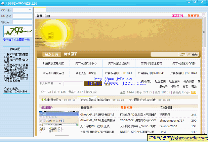This screenshot has height=142, width=208.
Task: Open the 会员列表 menu item
Action: click(189, 81)
